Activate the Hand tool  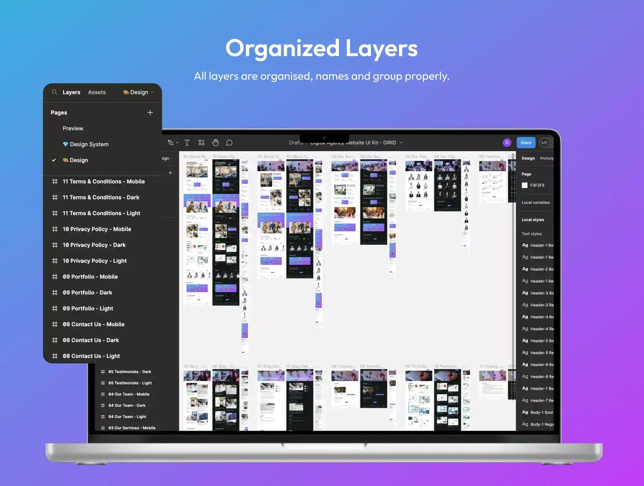215,143
